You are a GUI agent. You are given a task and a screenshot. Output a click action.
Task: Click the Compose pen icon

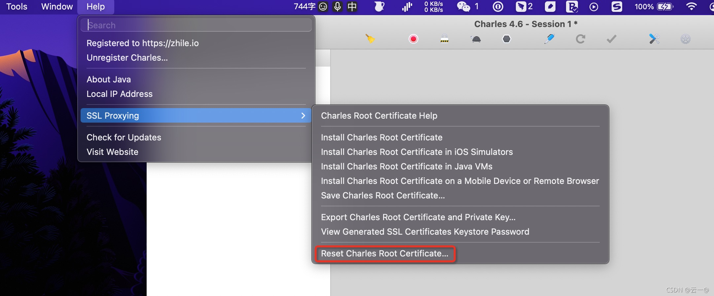pos(549,39)
